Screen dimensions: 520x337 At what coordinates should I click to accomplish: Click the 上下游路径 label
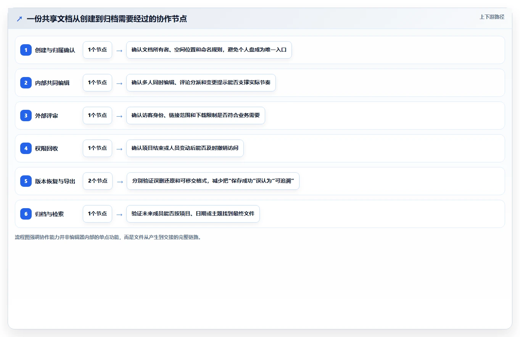tap(492, 17)
